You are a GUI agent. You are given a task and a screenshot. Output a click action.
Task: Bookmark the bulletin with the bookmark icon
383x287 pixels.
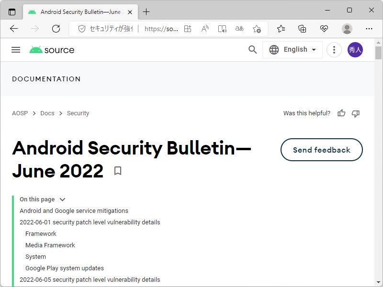pos(117,170)
